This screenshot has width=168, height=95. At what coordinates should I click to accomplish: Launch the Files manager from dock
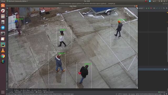tap(3, 16)
